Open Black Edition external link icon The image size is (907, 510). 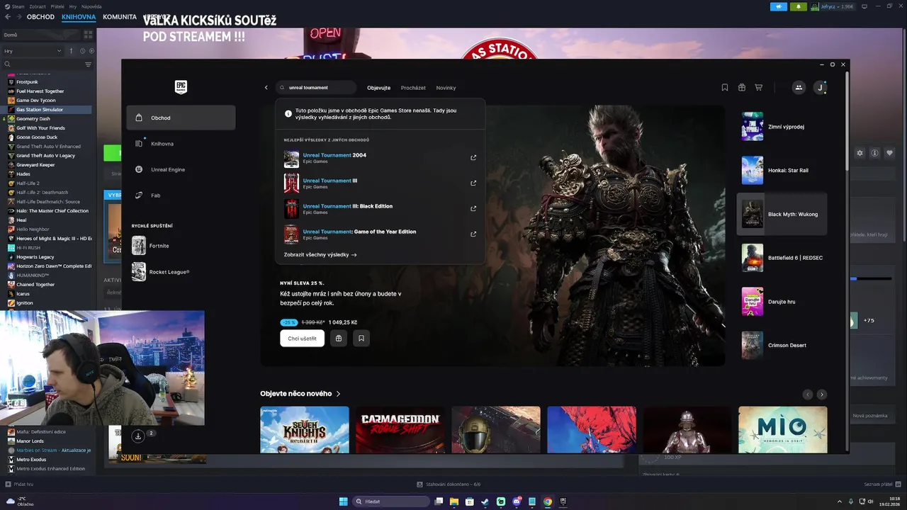(473, 208)
